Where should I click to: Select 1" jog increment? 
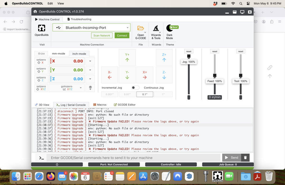coord(163,94)
